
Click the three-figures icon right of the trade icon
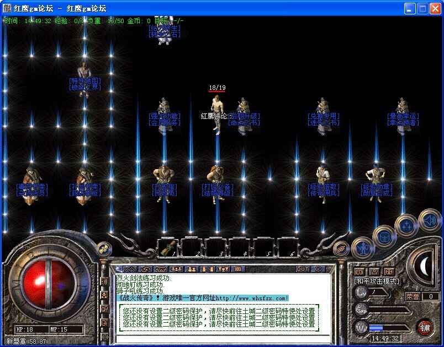tap(223, 269)
